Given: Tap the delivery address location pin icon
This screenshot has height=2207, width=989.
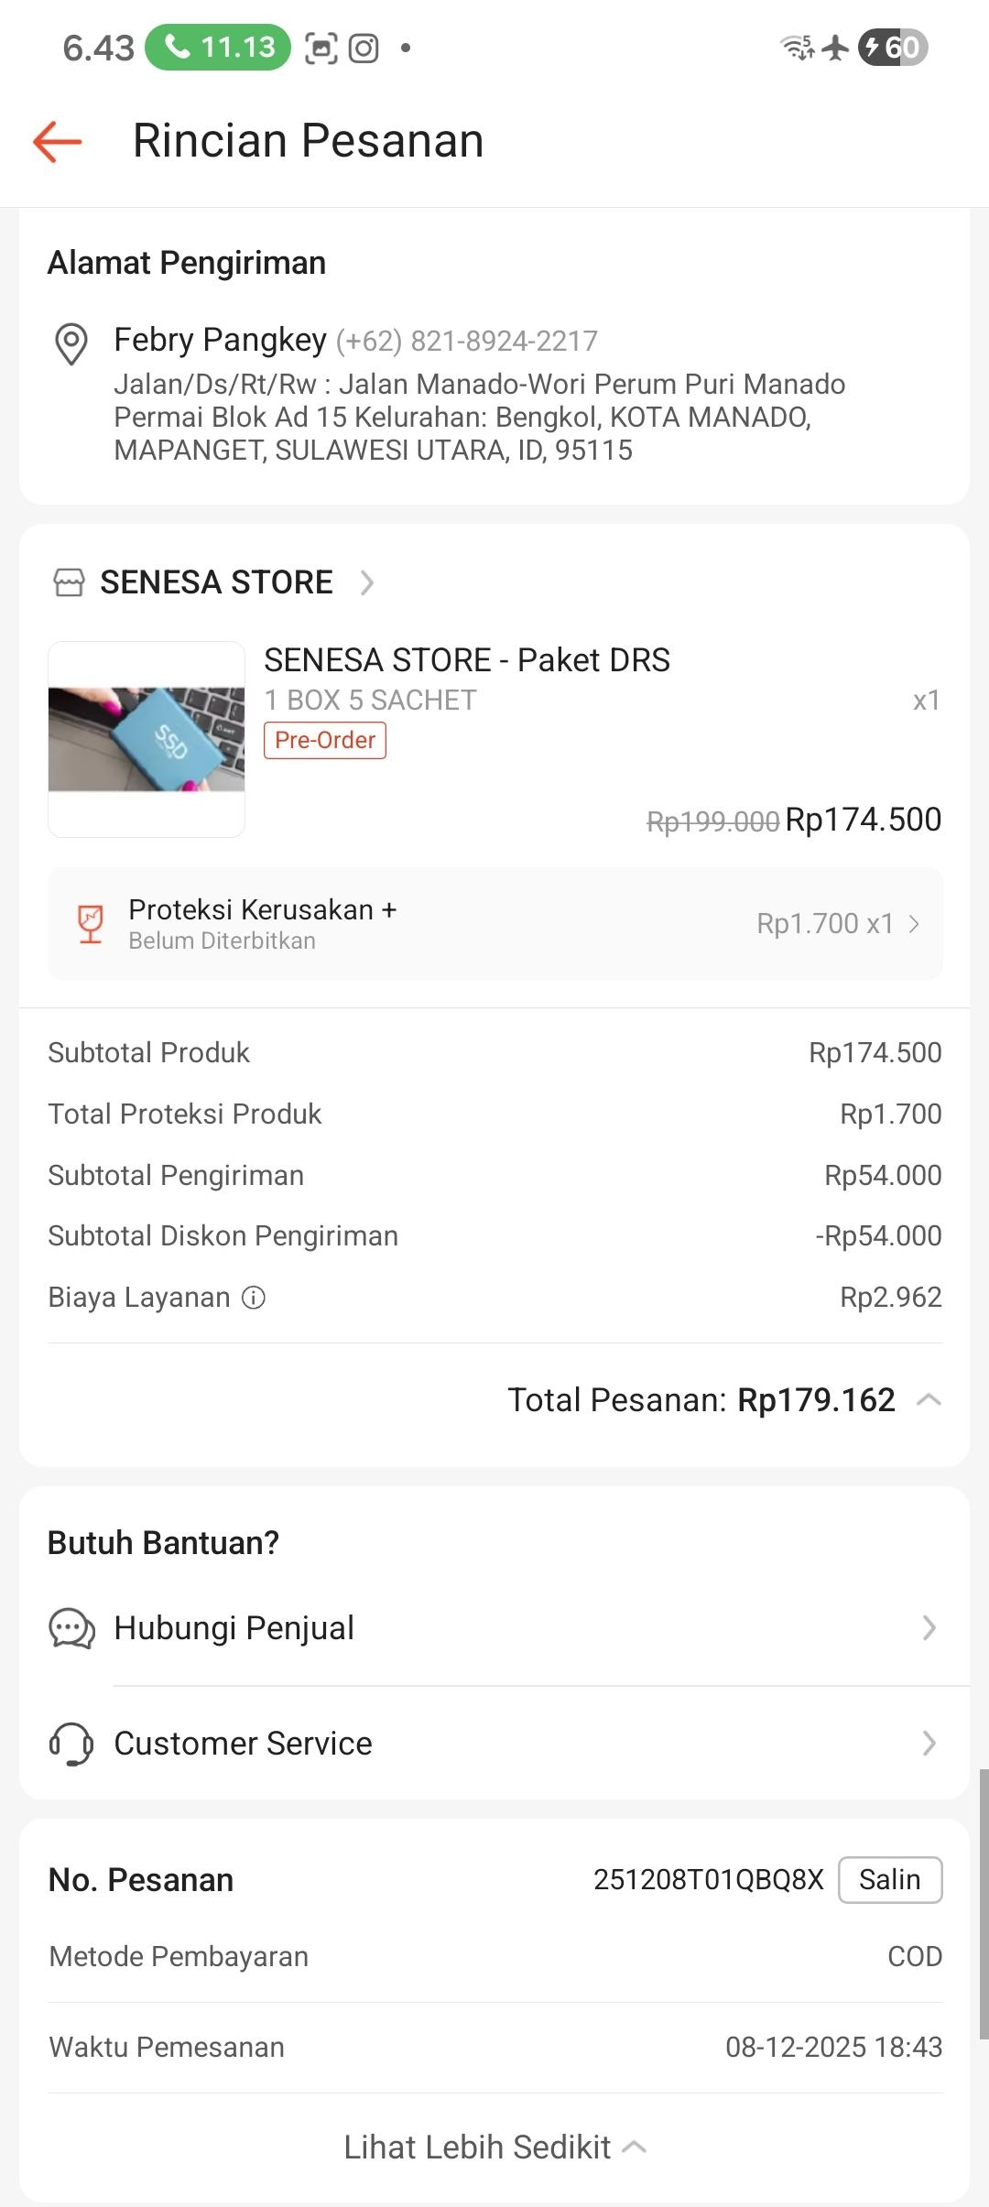Looking at the screenshot, I should [71, 343].
